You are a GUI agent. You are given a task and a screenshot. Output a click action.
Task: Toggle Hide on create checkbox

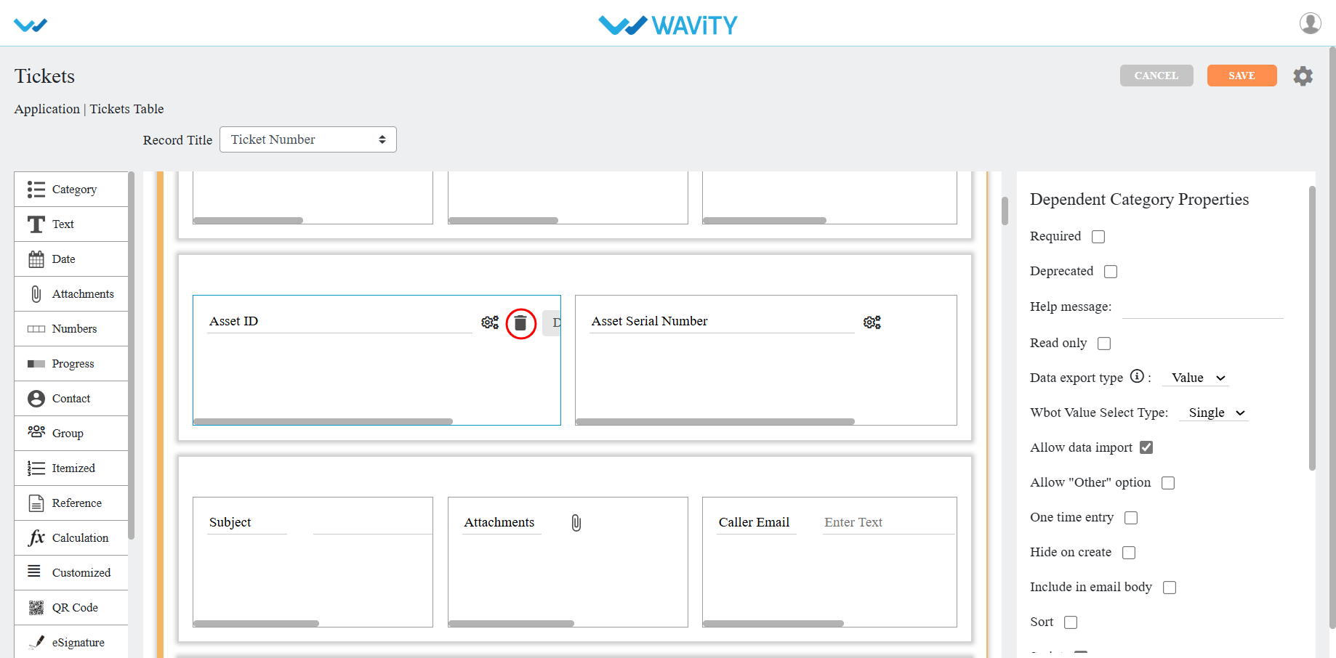click(x=1129, y=553)
